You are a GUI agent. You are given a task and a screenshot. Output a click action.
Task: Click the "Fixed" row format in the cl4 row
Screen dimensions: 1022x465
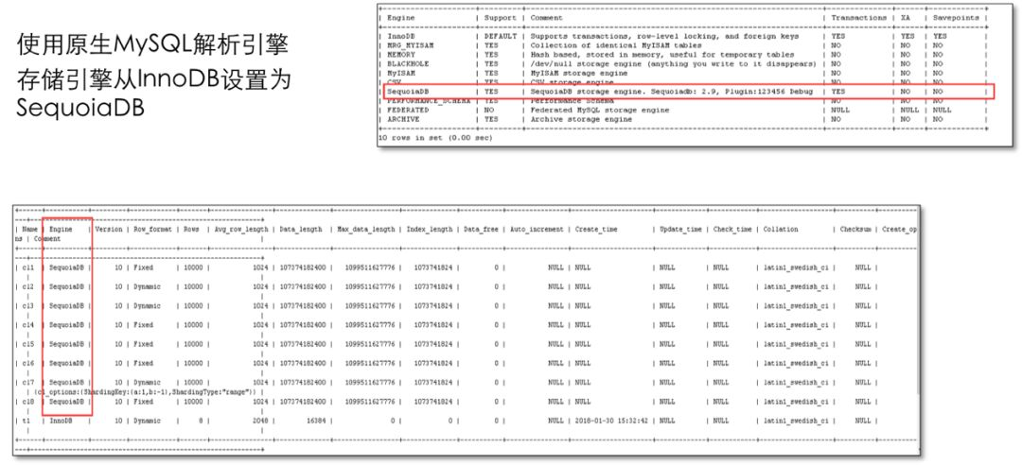pos(144,324)
